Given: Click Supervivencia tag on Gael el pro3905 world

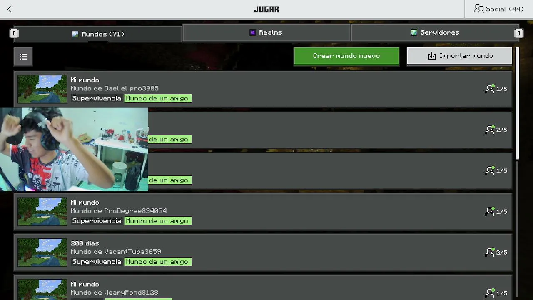Looking at the screenshot, I should click(97, 98).
